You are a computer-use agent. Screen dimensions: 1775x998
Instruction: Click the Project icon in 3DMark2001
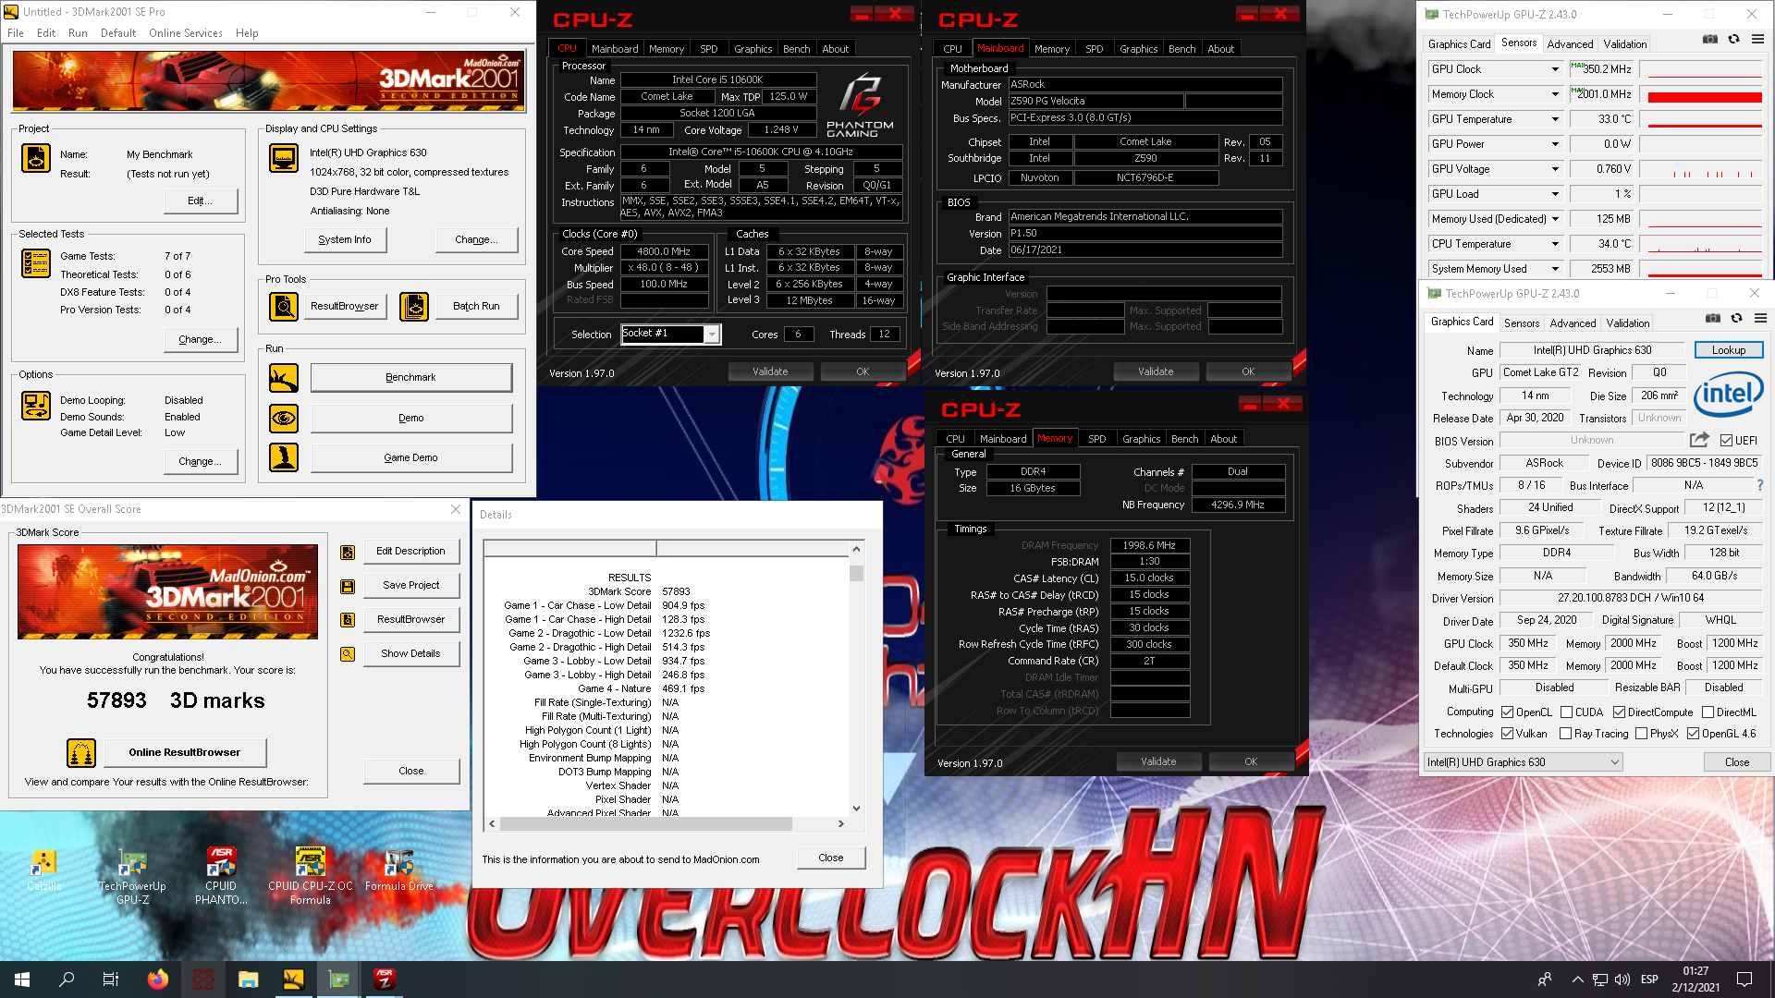[36, 158]
